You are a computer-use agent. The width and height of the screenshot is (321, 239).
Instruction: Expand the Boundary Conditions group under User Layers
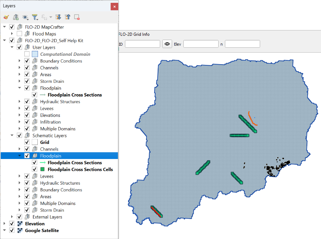(20, 61)
